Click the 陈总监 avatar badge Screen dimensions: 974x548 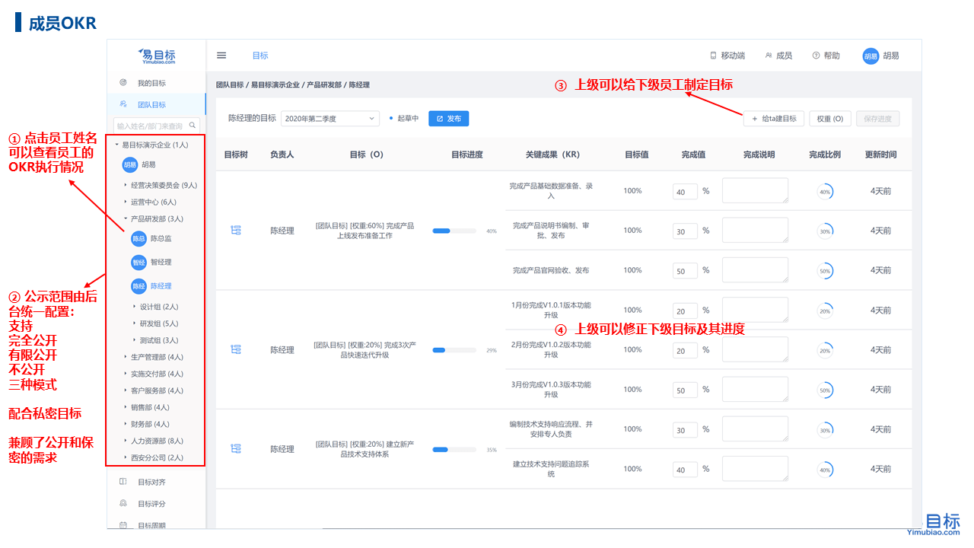[x=138, y=238]
